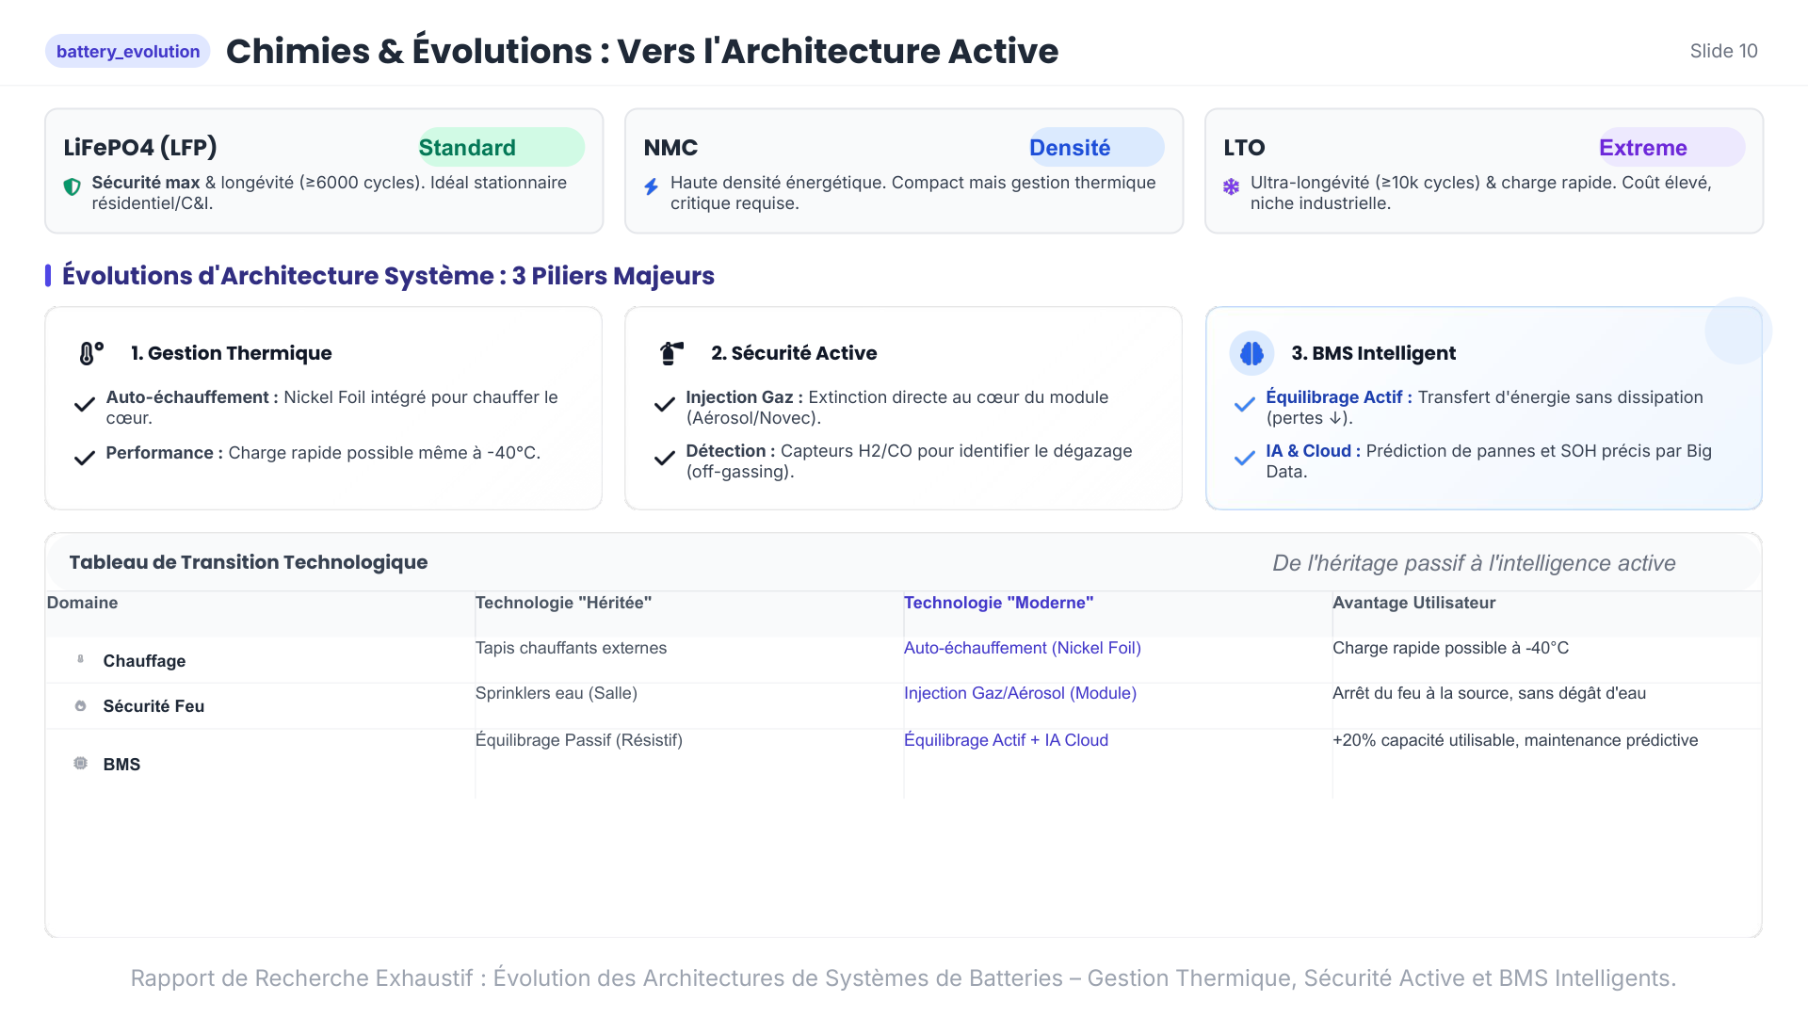Click the thermometer icon beside Gestion Thermique
The width and height of the screenshot is (1808, 1017).
tap(90, 353)
